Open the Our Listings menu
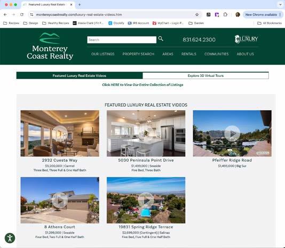This screenshot has width=285, height=248. coord(103,54)
